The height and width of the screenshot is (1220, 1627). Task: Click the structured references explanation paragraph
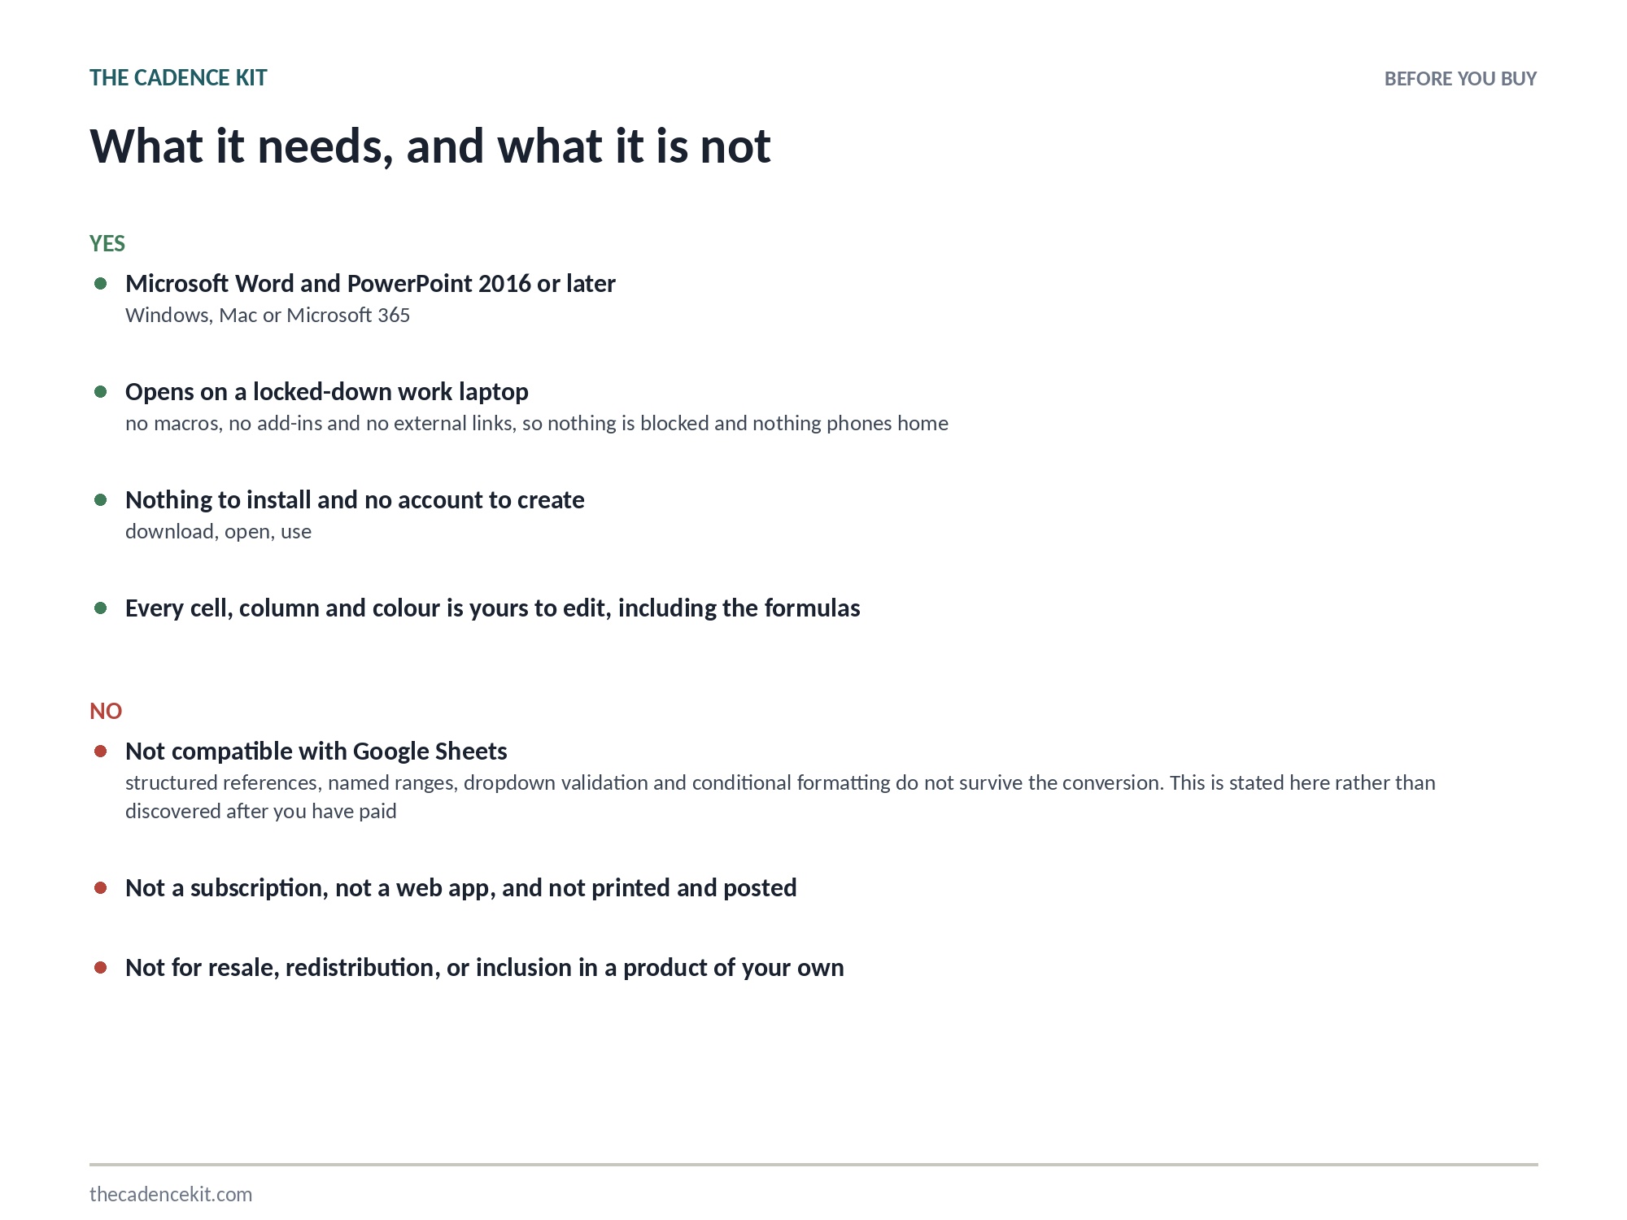[780, 797]
